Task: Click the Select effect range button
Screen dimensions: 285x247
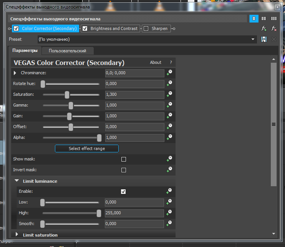Action: click(x=87, y=149)
